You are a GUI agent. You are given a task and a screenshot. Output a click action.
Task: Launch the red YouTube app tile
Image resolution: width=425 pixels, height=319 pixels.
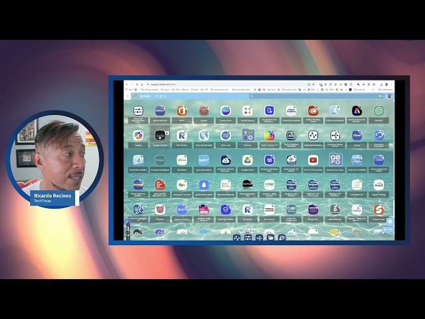coord(313,160)
